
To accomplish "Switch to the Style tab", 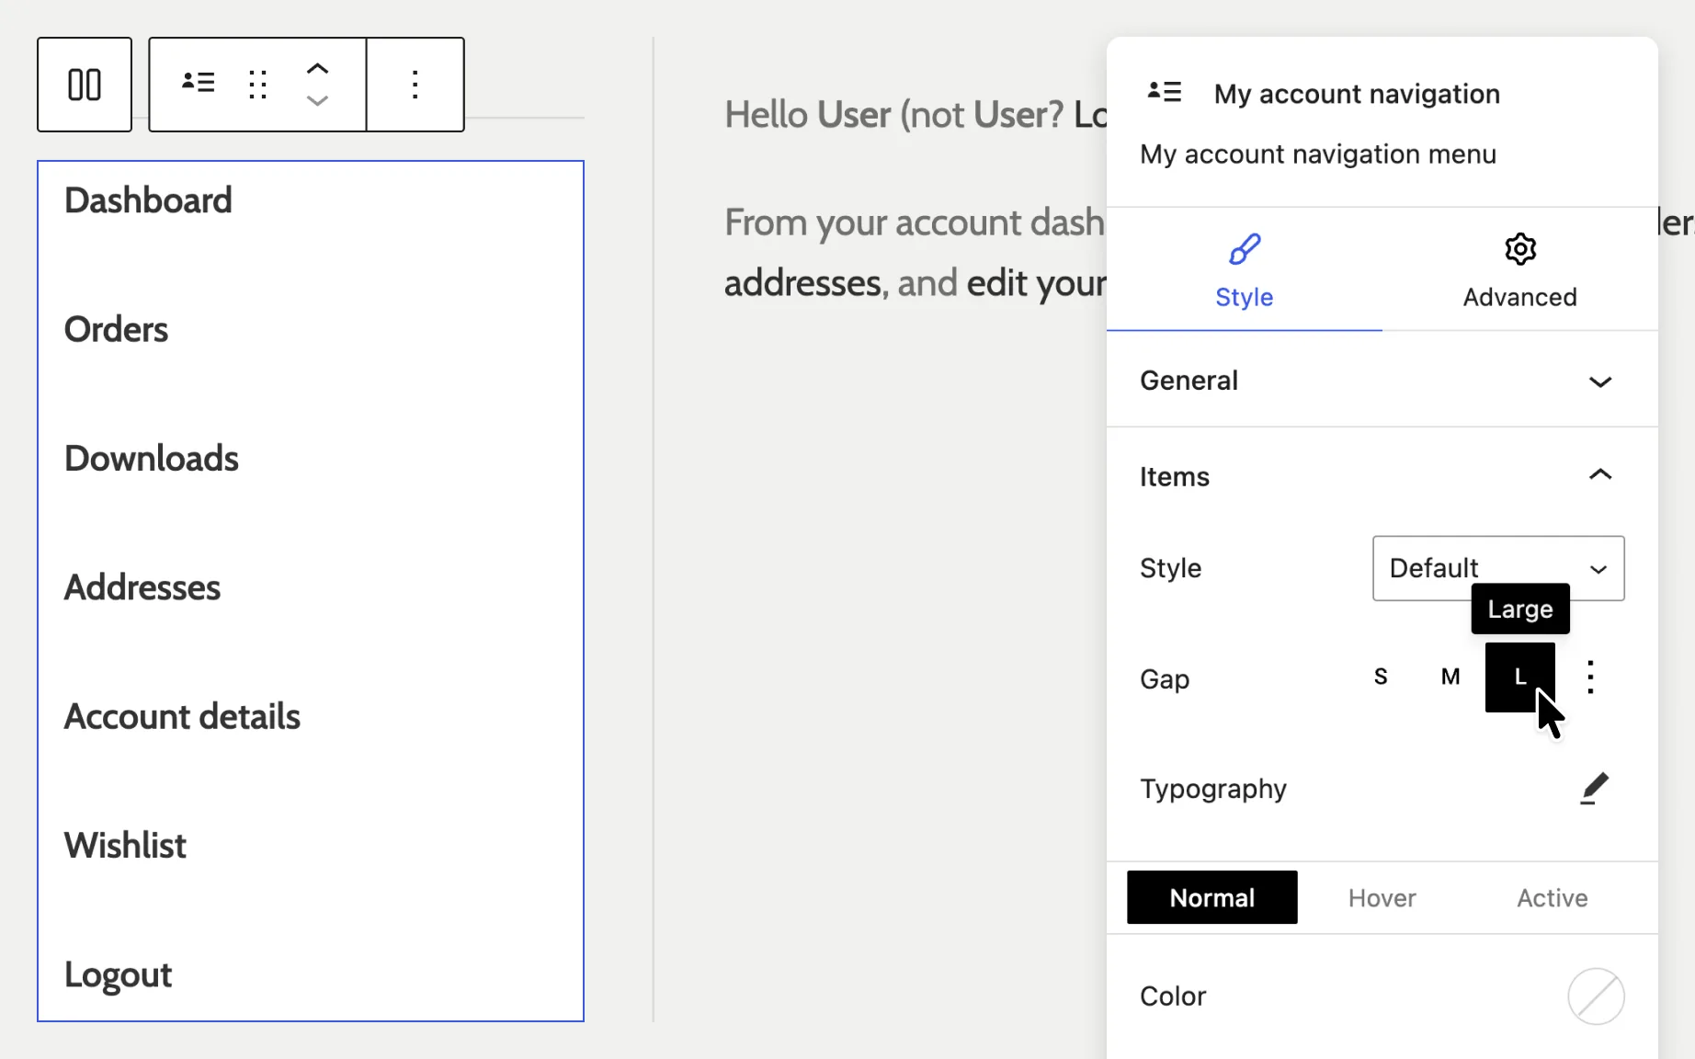I will pyautogui.click(x=1245, y=269).
